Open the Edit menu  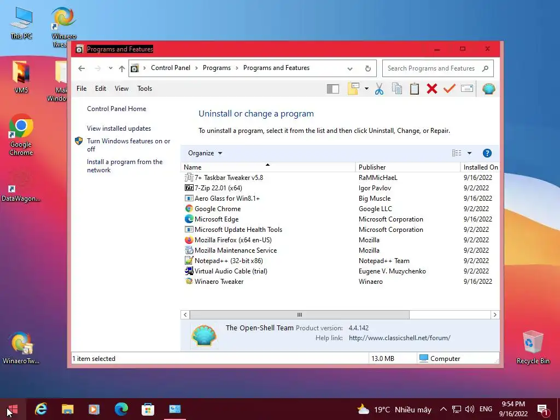point(101,89)
